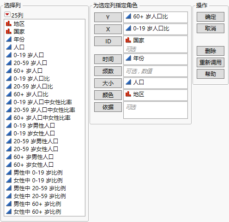Cancel the dialog with 取消
The image size is (229, 222).
pyautogui.click(x=211, y=28)
